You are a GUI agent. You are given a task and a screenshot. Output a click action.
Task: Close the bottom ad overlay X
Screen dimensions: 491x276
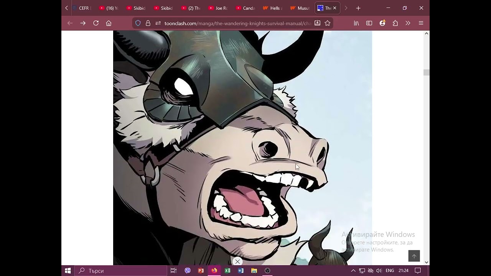click(x=237, y=261)
